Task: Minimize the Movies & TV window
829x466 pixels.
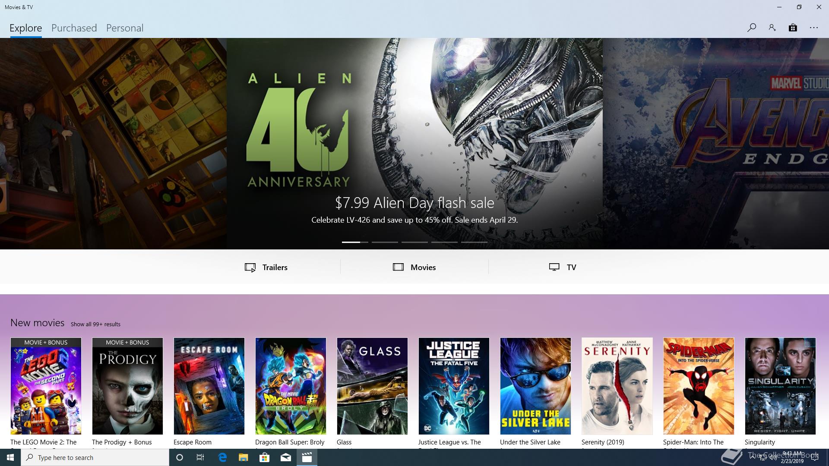Action: pyautogui.click(x=779, y=7)
